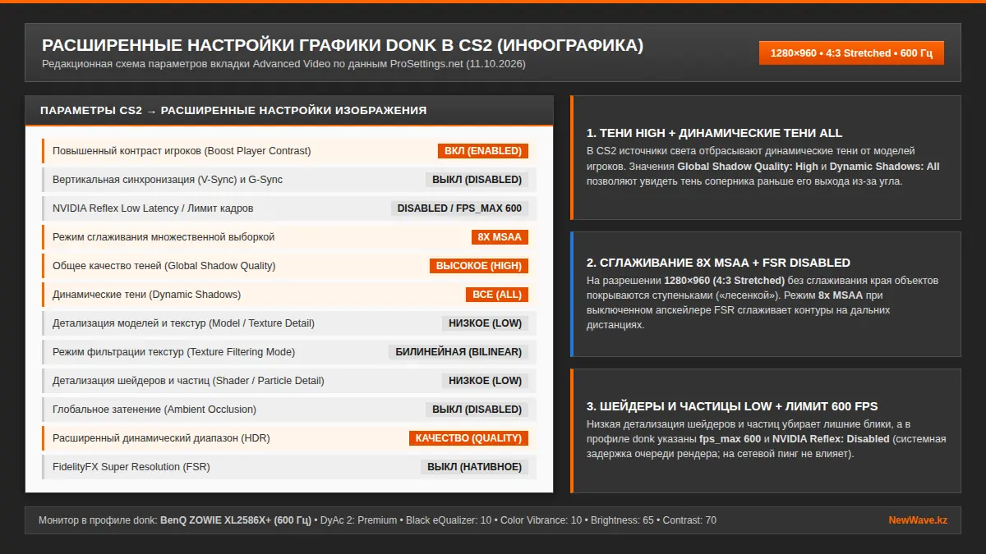Select the HDR dynamic range row label
This screenshot has width=986, height=554.
pyautogui.click(x=161, y=438)
